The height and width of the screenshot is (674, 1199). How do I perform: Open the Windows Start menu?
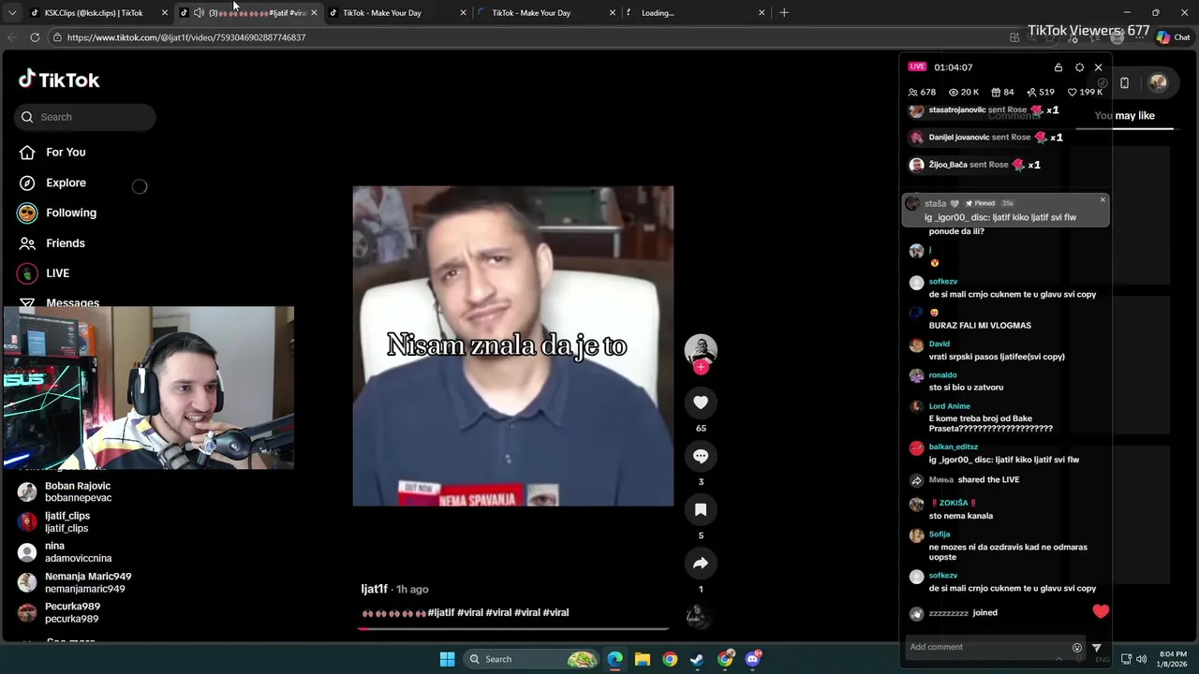point(448,659)
